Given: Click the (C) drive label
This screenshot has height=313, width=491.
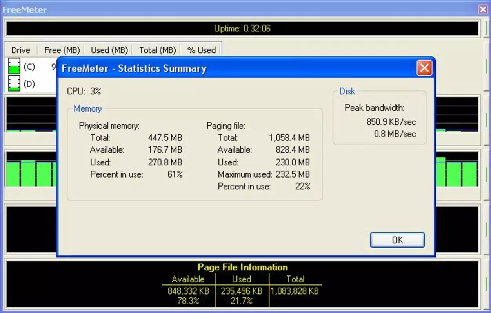Looking at the screenshot, I should pos(29,67).
